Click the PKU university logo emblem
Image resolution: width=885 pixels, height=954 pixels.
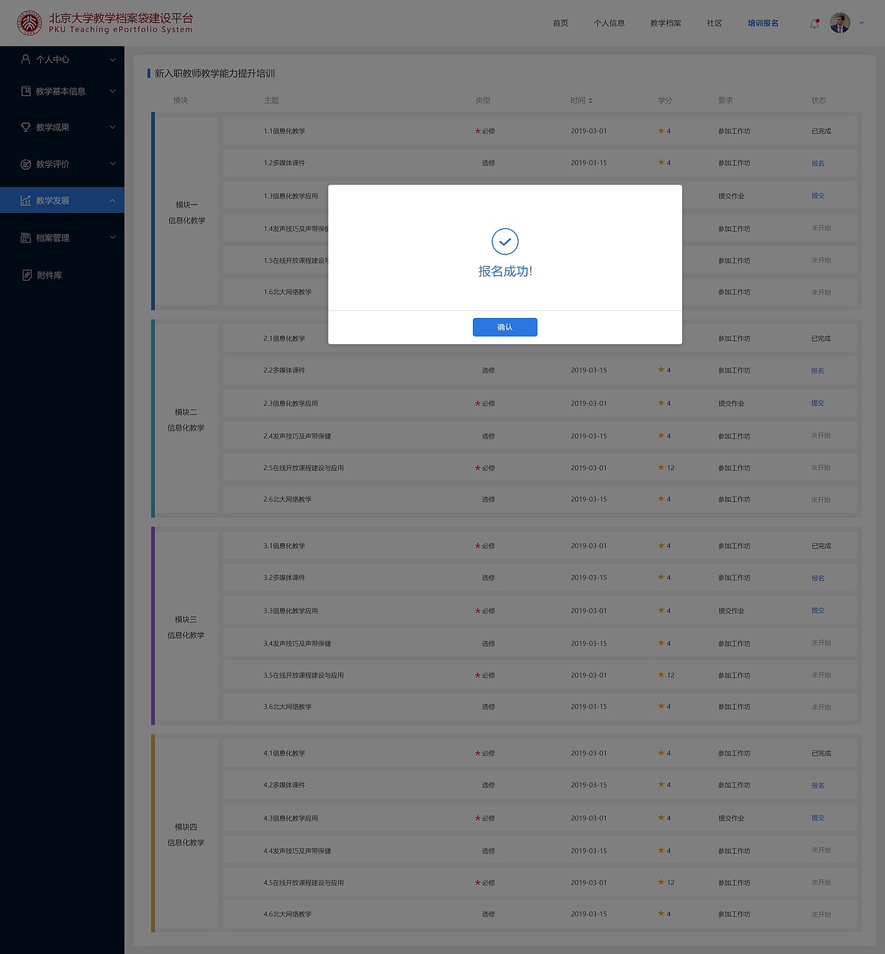pyautogui.click(x=29, y=23)
